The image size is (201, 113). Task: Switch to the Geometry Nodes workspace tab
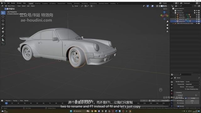[103, 3]
